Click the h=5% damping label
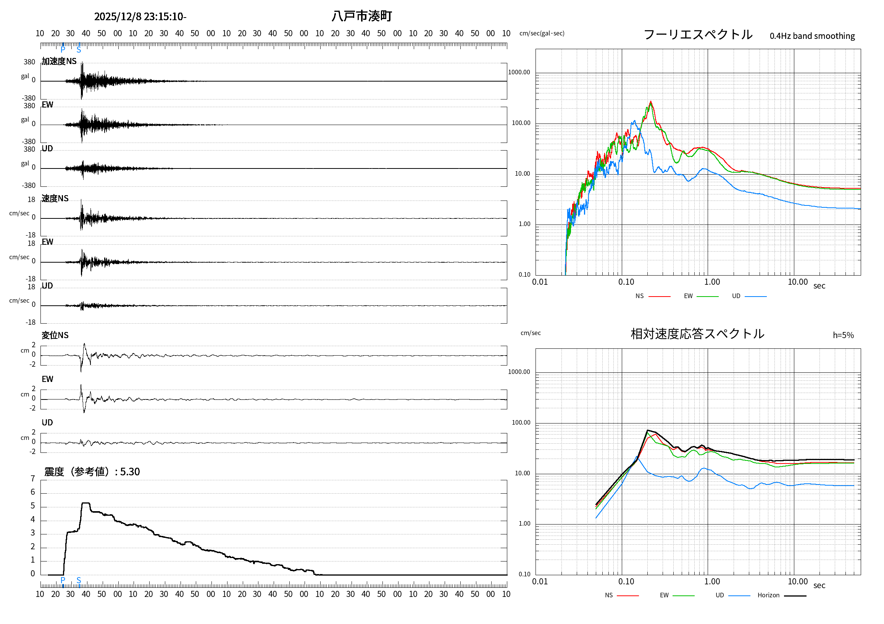The image size is (884, 624). click(843, 335)
